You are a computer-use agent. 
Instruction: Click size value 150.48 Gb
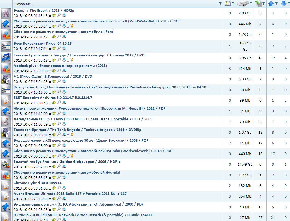point(245,46)
